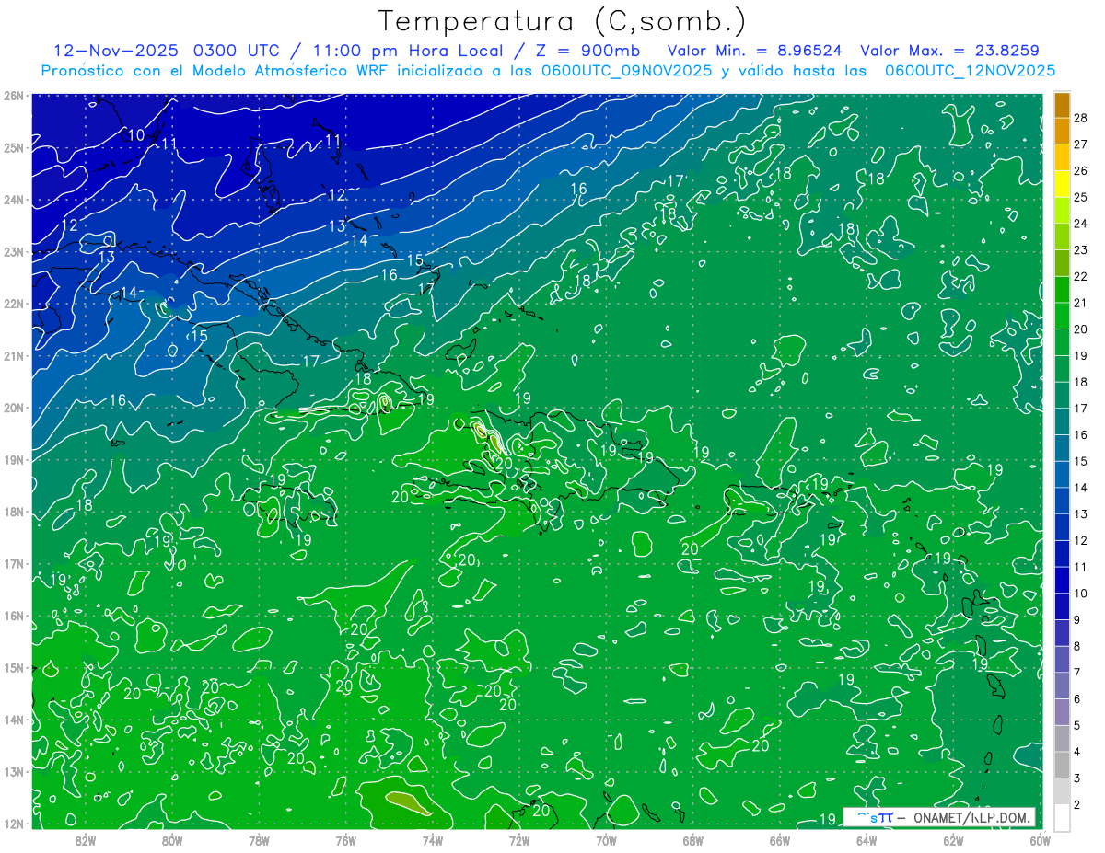This screenshot has height=853, width=1105.
Task: Click the 18N latitude axis label
Action: (14, 512)
